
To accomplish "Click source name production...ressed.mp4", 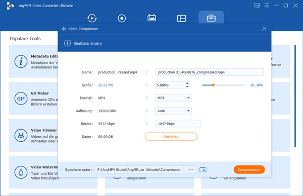I will click(x=118, y=72).
